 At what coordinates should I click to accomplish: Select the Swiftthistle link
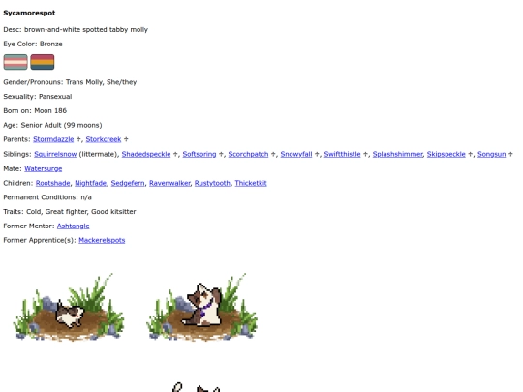tap(342, 154)
